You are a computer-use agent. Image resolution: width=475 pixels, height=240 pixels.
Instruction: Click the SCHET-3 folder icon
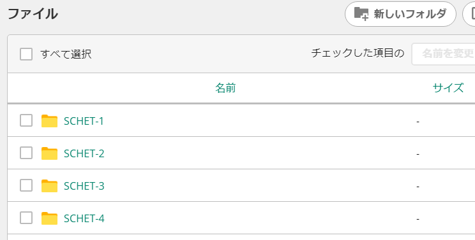(49, 186)
